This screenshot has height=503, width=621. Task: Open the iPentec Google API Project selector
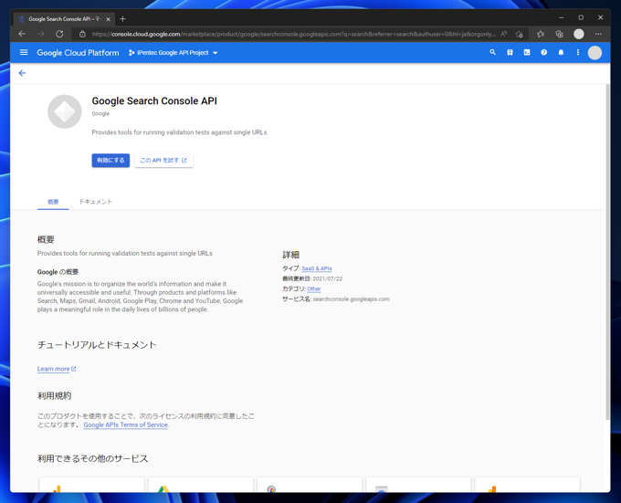(x=174, y=53)
